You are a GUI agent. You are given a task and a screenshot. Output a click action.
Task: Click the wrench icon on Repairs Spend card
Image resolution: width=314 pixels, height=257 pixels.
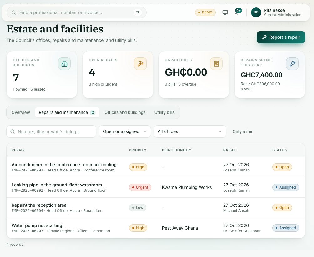[x=292, y=64]
